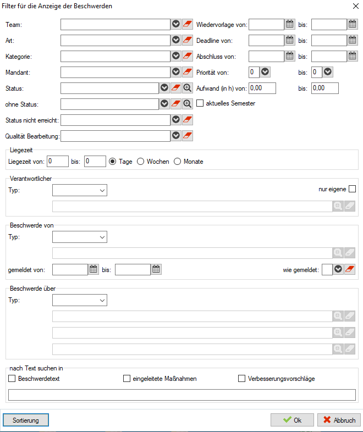Open calendar for Deadline bis date
363x432 pixels.
point(353,40)
